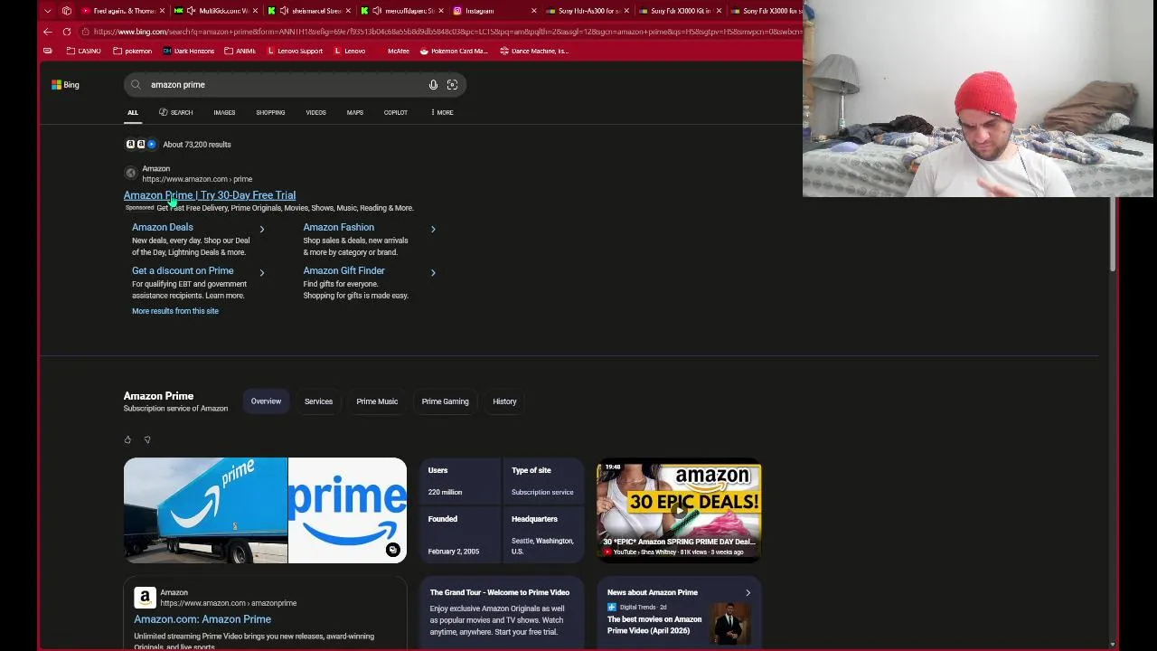
Task: Open Dark Horizons bookmark
Action: coord(189,51)
